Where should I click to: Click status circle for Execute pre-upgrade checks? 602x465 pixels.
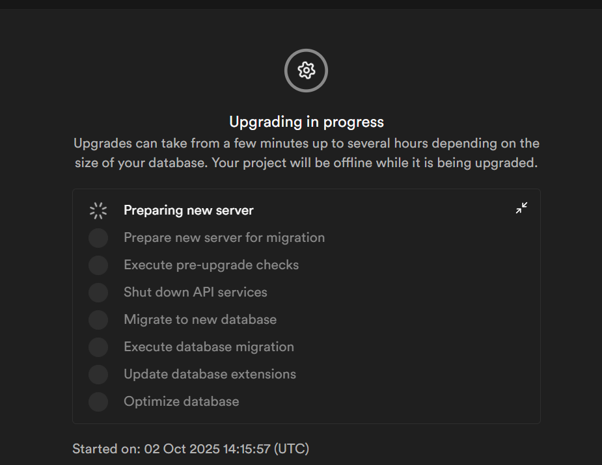point(98,265)
